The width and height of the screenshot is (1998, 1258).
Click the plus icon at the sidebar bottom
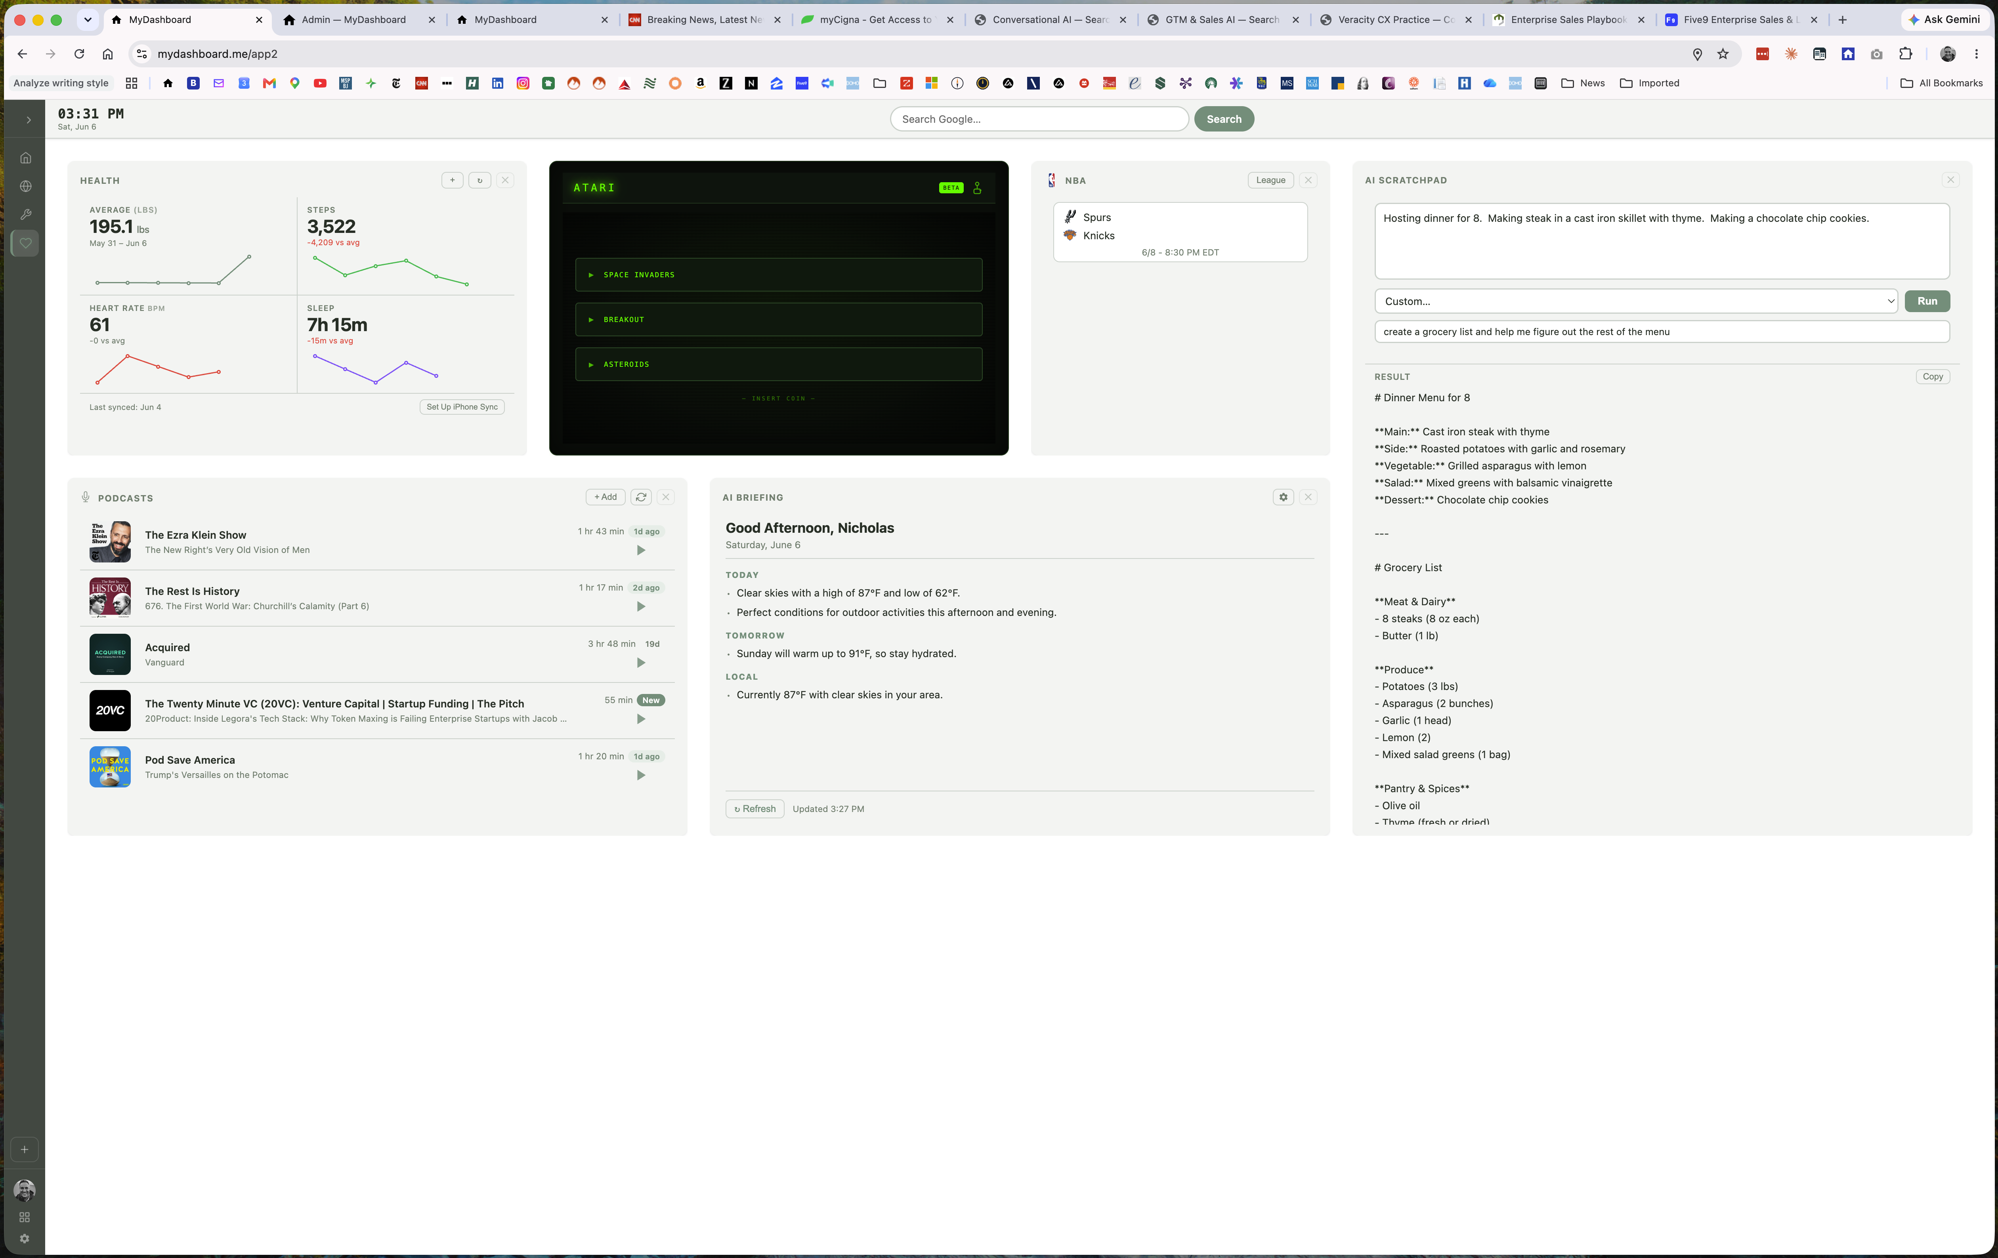24,1149
